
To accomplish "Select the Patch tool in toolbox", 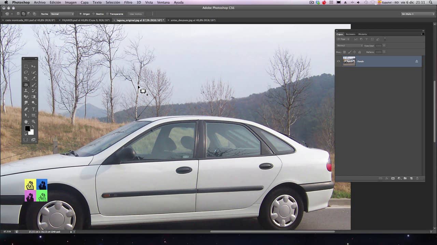I will pos(26,85).
